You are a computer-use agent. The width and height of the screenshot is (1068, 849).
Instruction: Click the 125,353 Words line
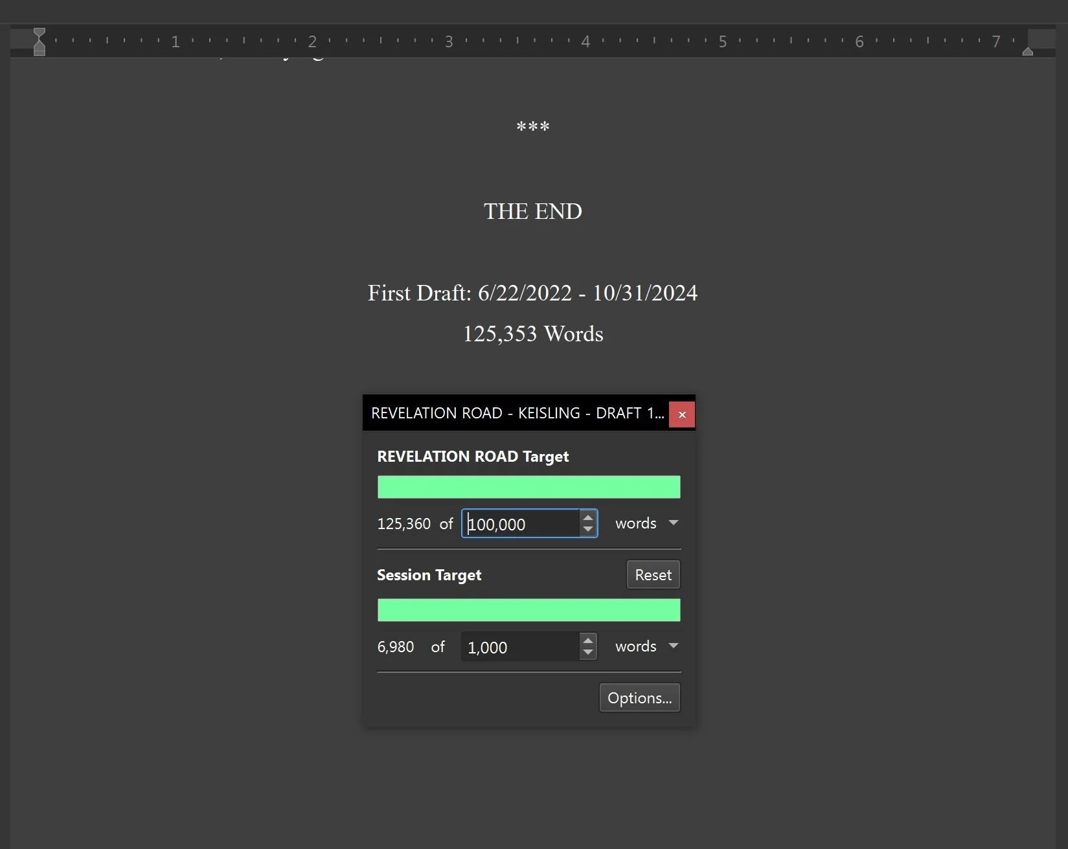pyautogui.click(x=533, y=334)
